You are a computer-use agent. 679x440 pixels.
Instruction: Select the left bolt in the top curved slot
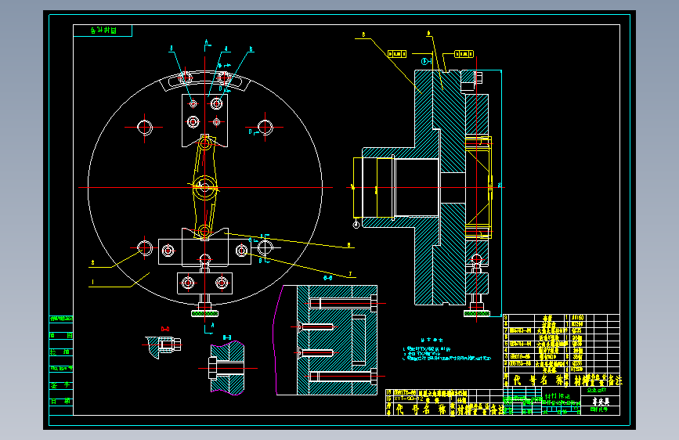pos(186,78)
